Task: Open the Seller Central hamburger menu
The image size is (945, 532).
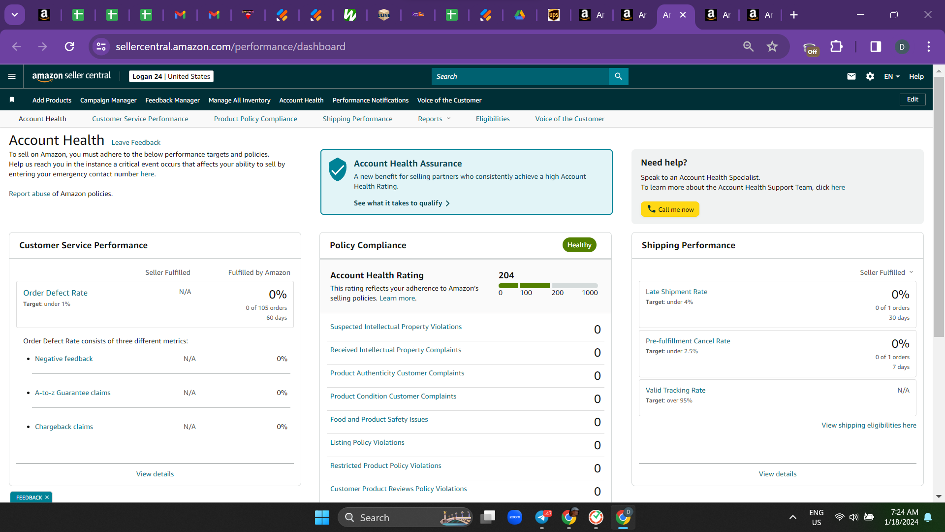Action: coord(12,76)
